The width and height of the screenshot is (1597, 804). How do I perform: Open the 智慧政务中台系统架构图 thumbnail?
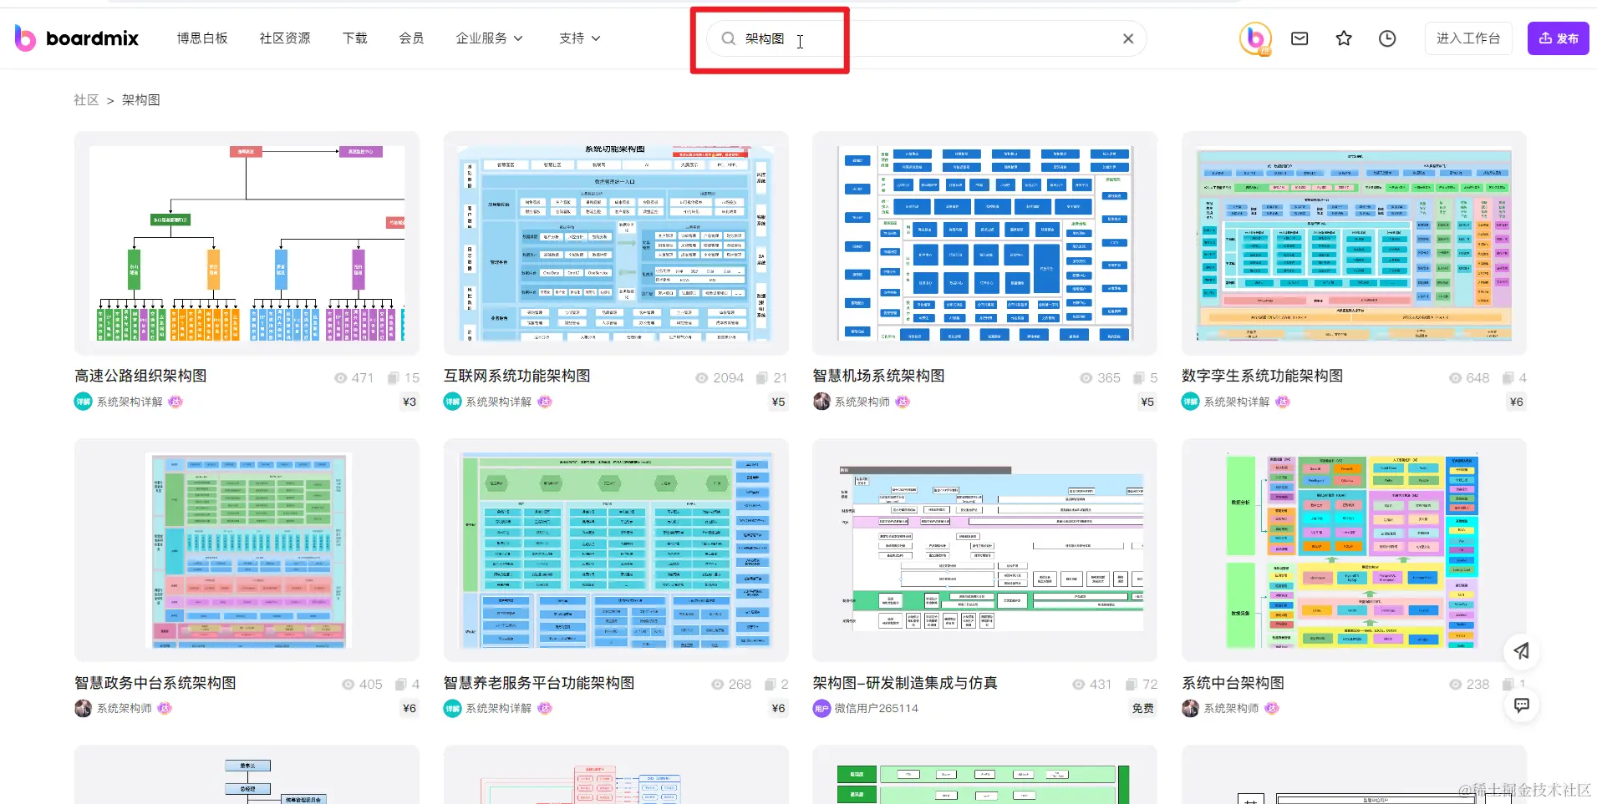(247, 550)
